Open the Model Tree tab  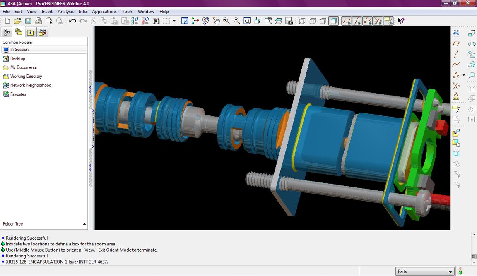click(x=7, y=32)
